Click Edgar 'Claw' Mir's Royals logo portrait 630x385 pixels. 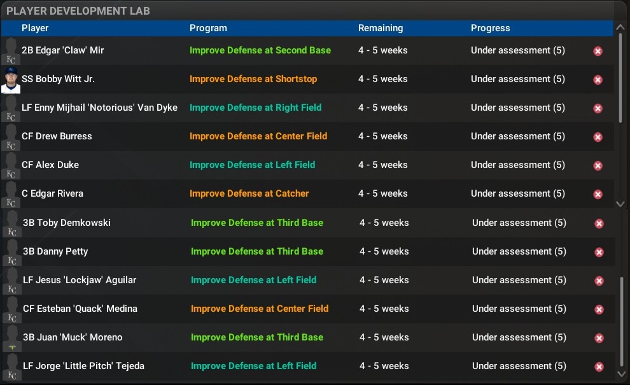[10, 51]
